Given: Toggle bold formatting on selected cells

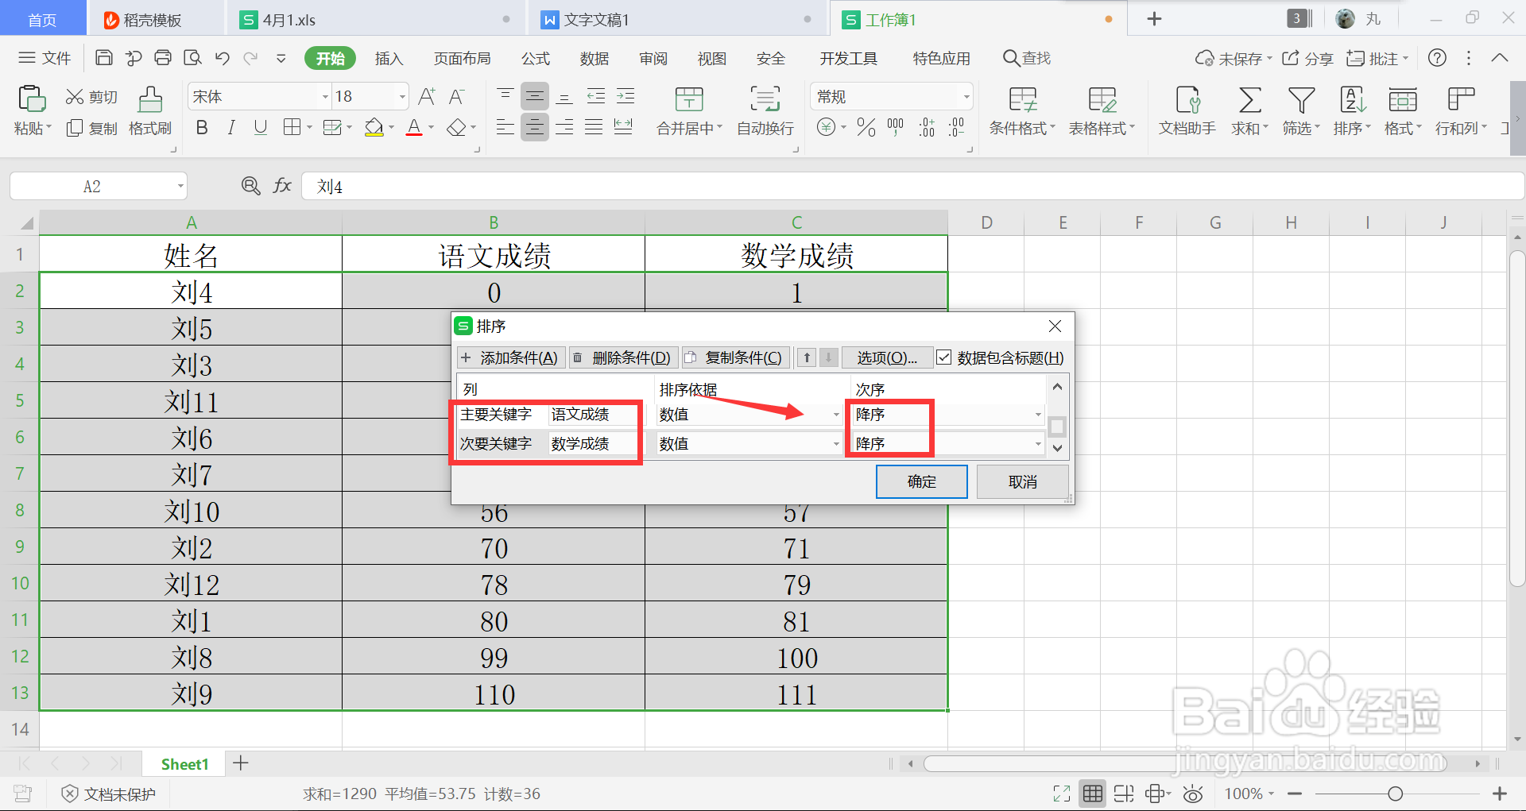Looking at the screenshot, I should [x=201, y=127].
